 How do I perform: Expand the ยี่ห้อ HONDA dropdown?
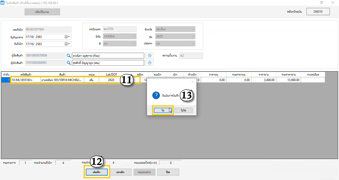pos(134,36)
